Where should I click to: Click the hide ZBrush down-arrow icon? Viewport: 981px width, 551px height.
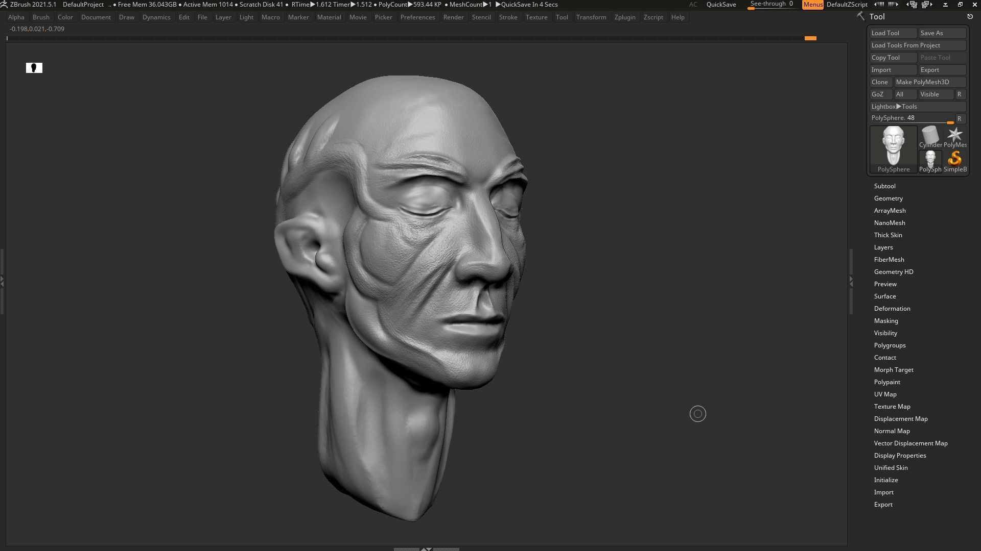click(x=945, y=5)
